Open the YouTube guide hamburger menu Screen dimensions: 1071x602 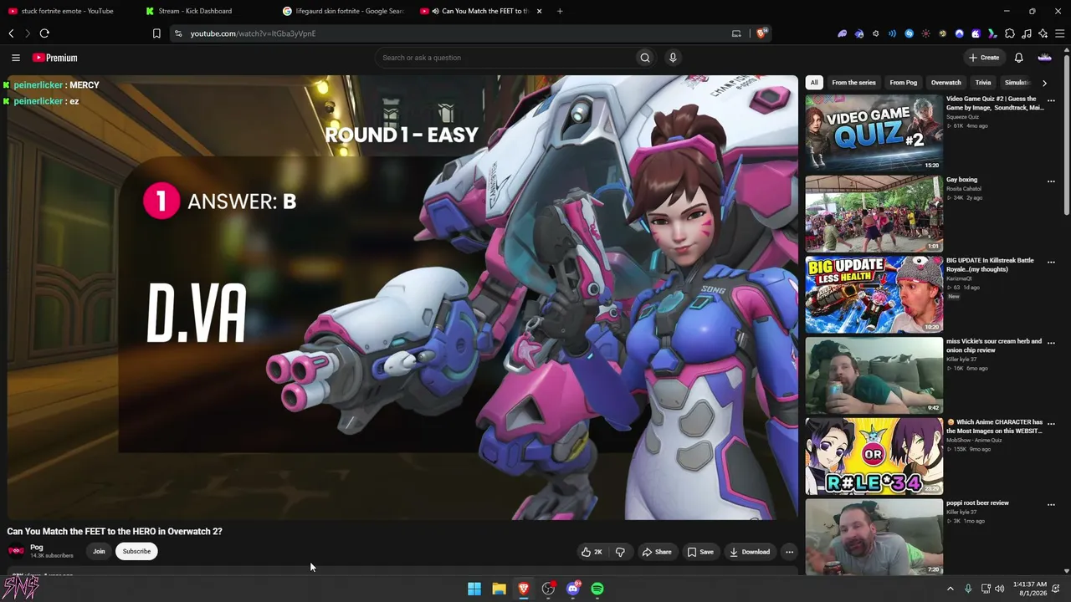15,58
